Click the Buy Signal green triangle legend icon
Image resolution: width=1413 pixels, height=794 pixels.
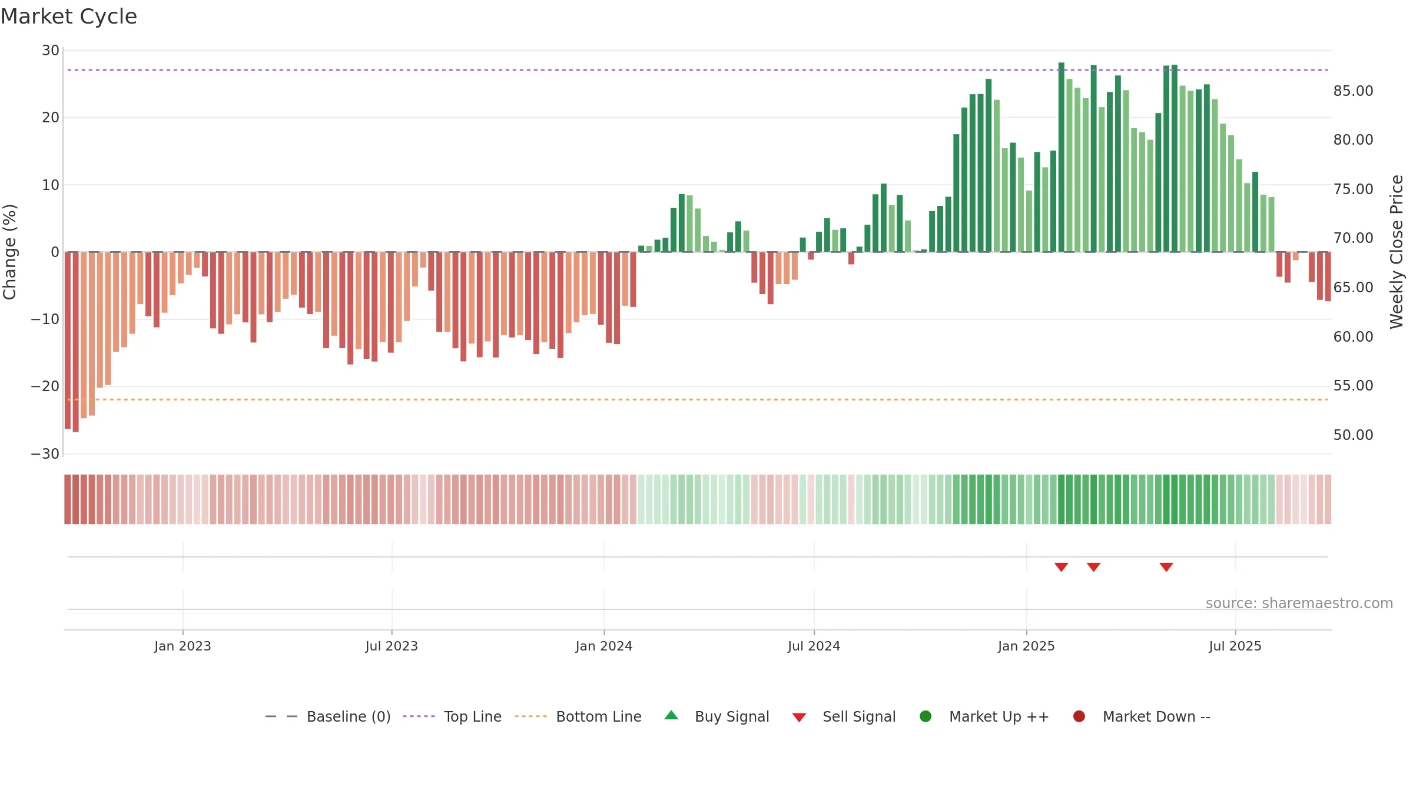coord(671,715)
